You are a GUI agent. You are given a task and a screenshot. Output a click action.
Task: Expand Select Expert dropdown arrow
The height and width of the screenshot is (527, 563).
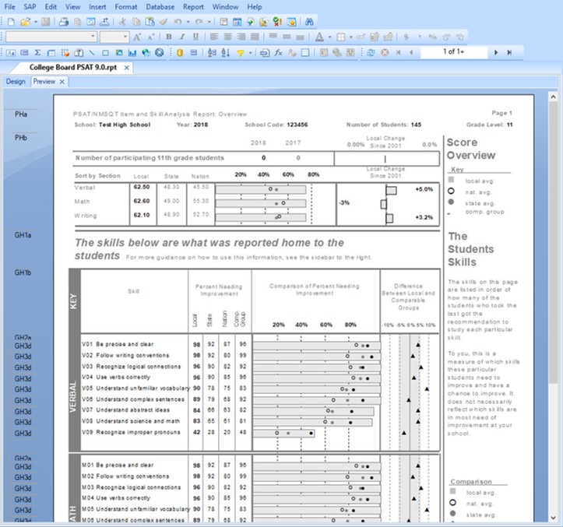250,53
